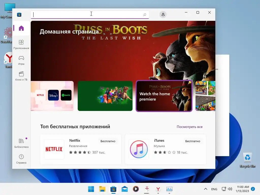Select the Recycle Bin desktop icon
Screen dimensions: 260x195
[x=247, y=160]
